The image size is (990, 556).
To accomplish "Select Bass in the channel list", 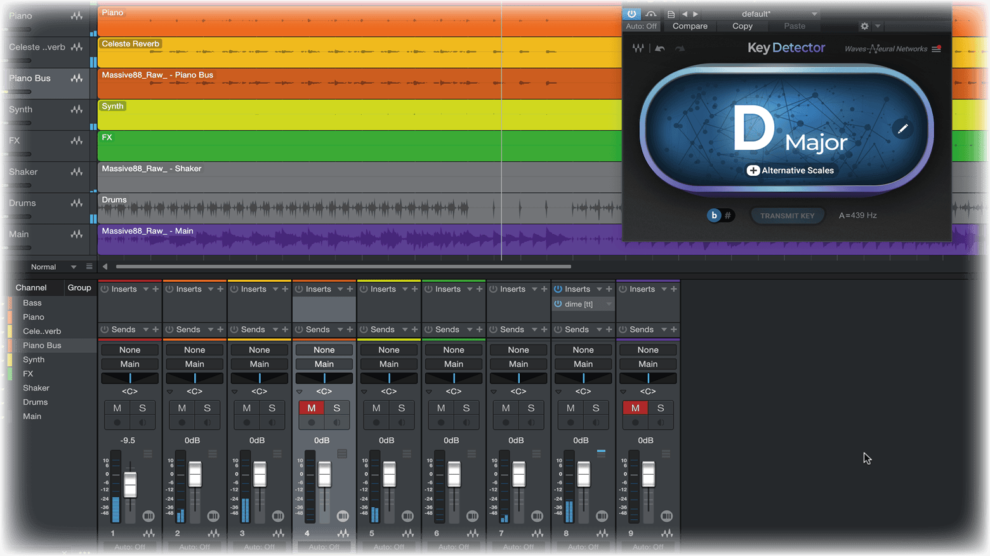I will pos(32,303).
